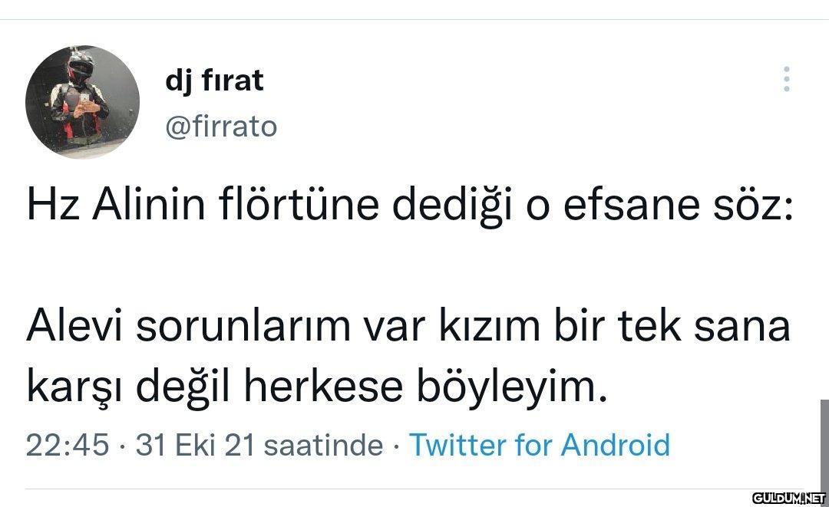The width and height of the screenshot is (829, 507).
Task: Click the line starting with Hz Alinin
Action: pyautogui.click(x=410, y=206)
